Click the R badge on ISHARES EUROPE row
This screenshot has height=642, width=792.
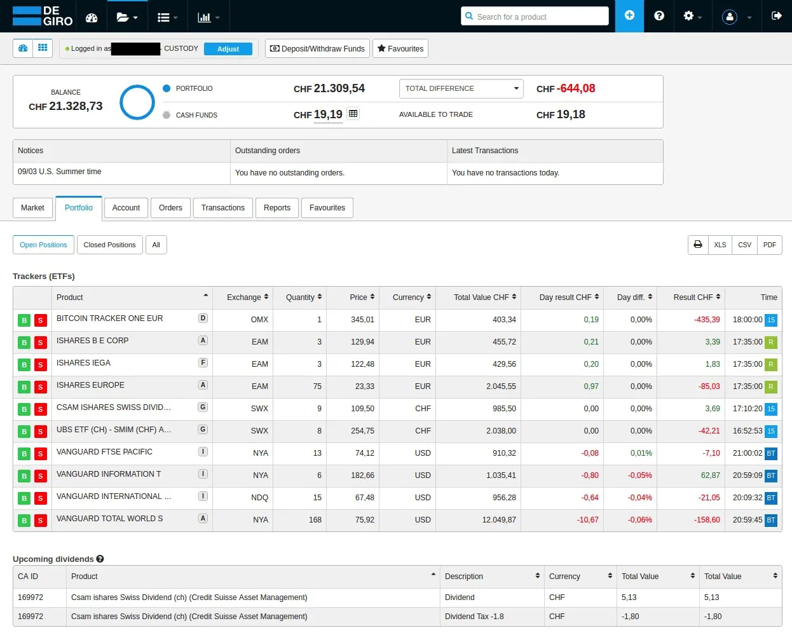tap(771, 386)
